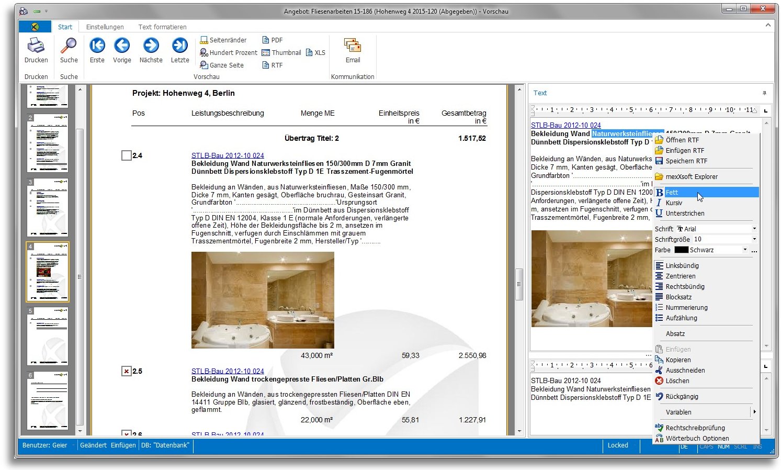The height and width of the screenshot is (470, 781).
Task: Click the Drucken printer button in the ribbon
Action: pyautogui.click(x=36, y=51)
